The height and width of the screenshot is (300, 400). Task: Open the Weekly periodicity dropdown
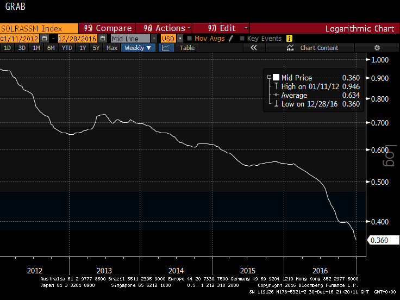(138, 48)
